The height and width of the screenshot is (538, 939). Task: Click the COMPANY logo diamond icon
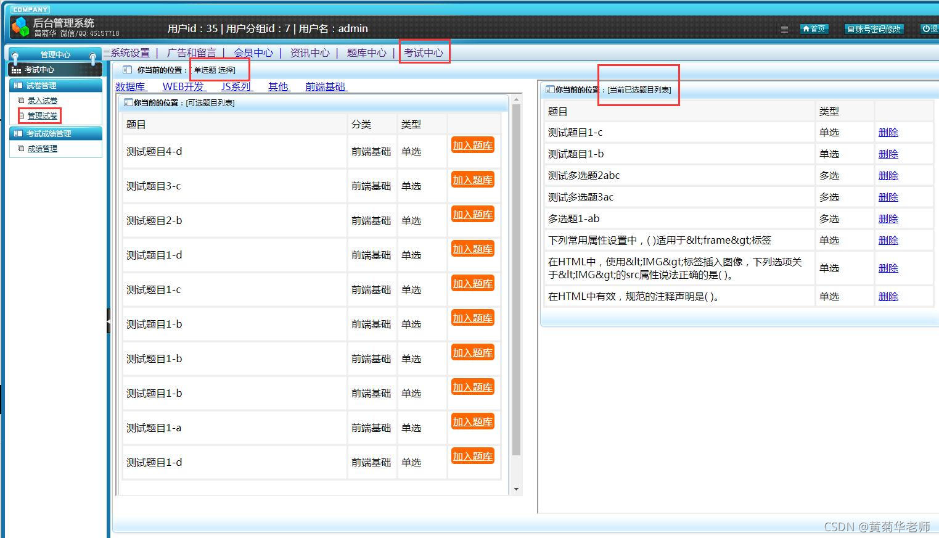[20, 28]
